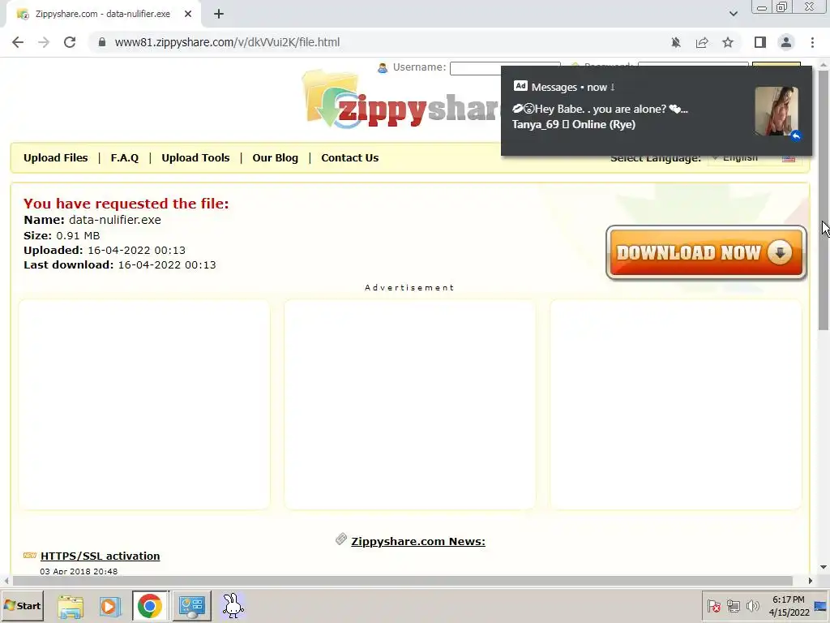Switch to Chrome taskbar icon
The width and height of the screenshot is (830, 623).
coord(150,606)
